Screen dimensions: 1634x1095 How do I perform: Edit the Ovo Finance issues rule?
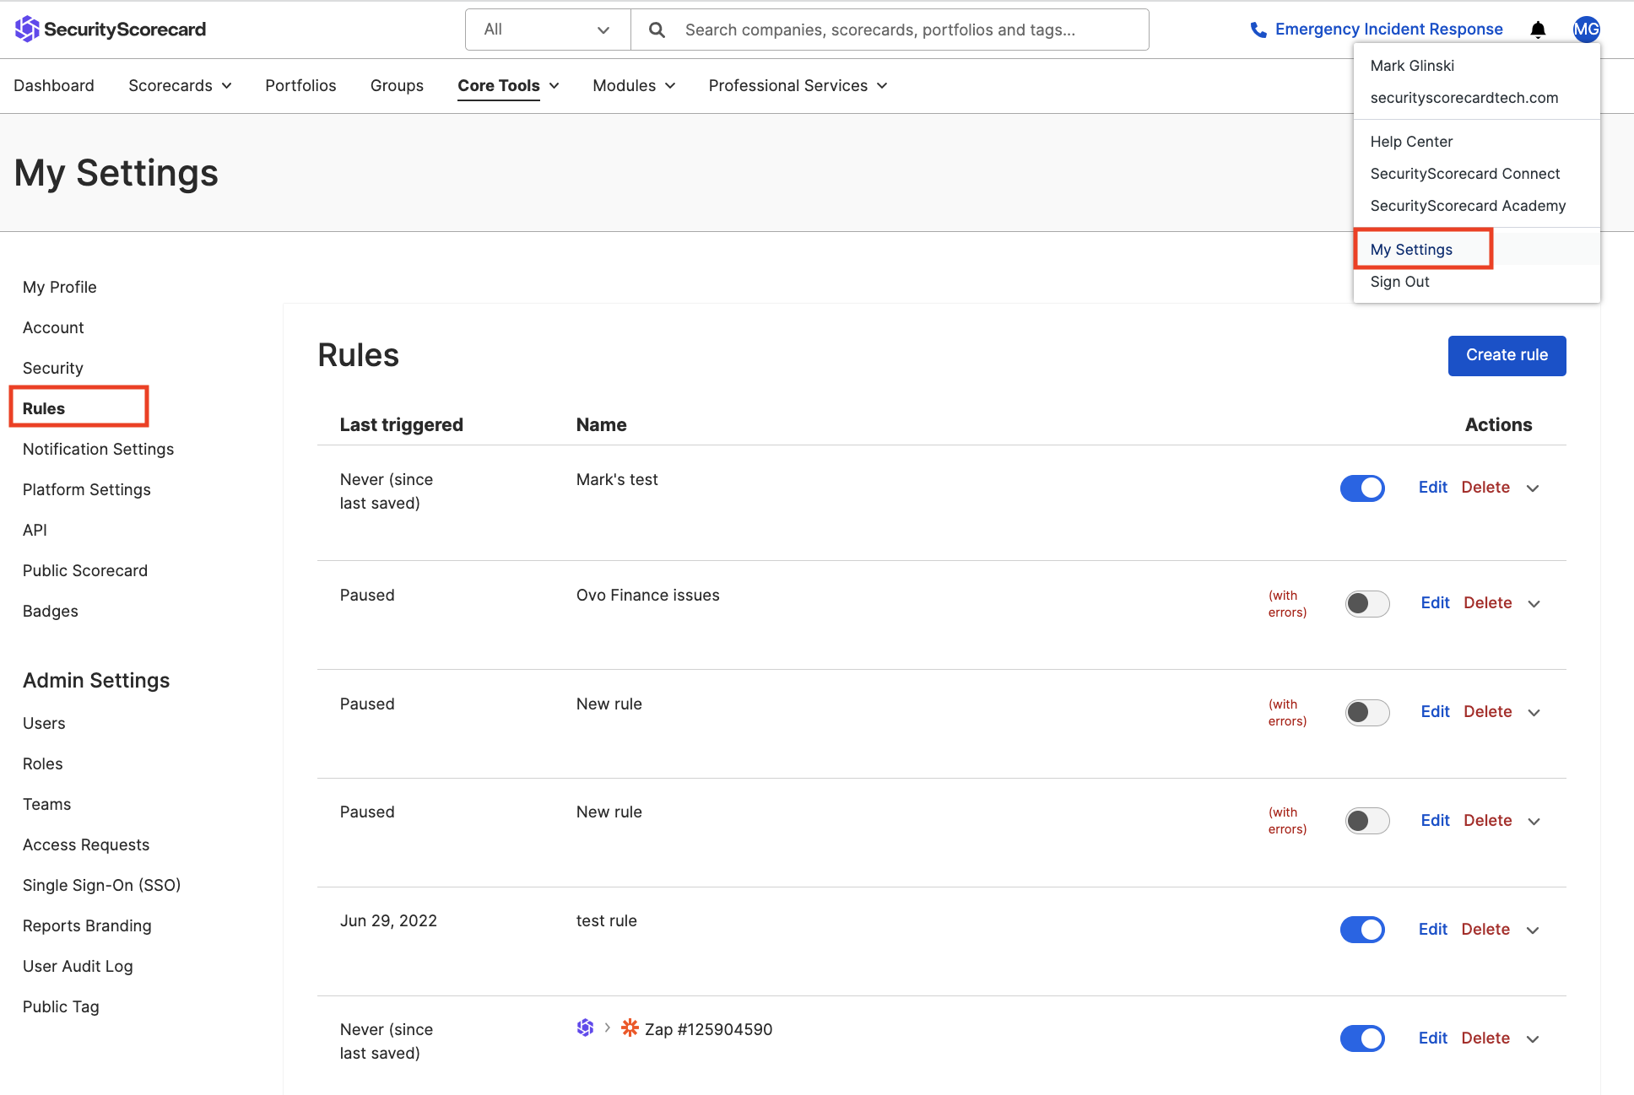1435,603
